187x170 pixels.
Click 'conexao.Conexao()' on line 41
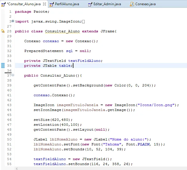coord(53,95)
